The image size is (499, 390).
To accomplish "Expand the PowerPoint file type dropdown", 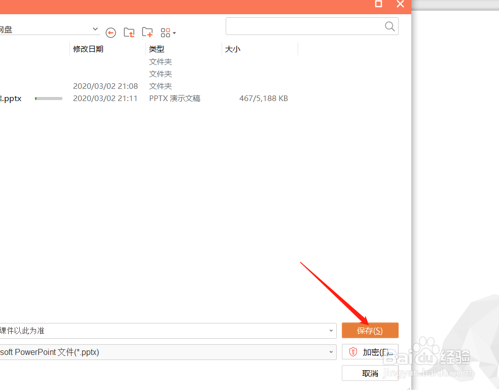I will coord(331,352).
